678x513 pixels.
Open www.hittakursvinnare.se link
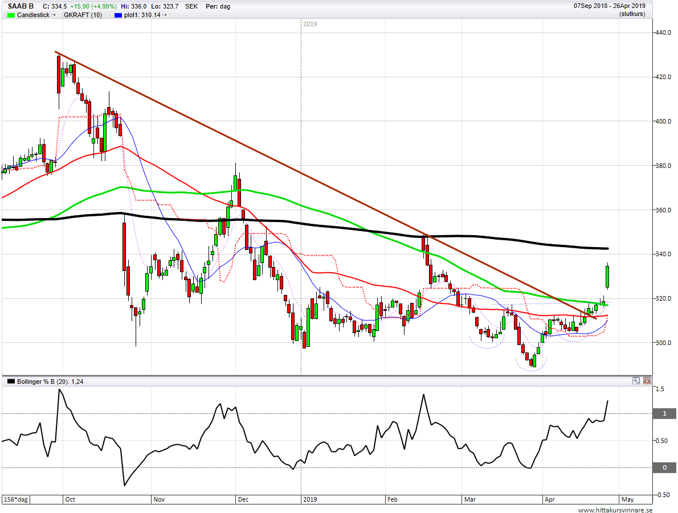pyautogui.click(x=615, y=510)
